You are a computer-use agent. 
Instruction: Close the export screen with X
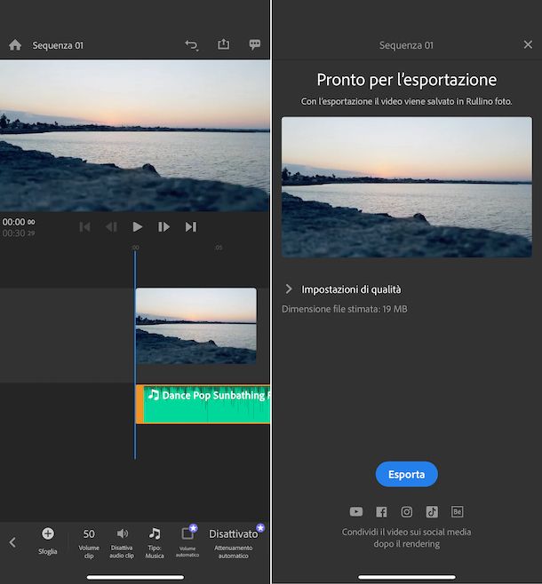coord(528,44)
